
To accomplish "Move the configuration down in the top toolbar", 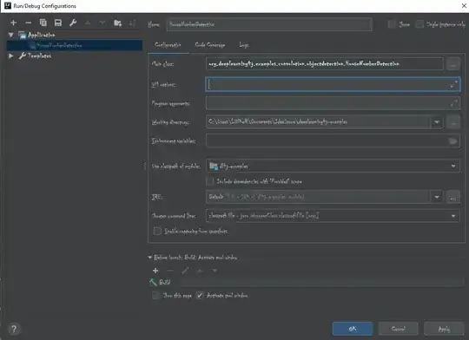I will coord(102,23).
